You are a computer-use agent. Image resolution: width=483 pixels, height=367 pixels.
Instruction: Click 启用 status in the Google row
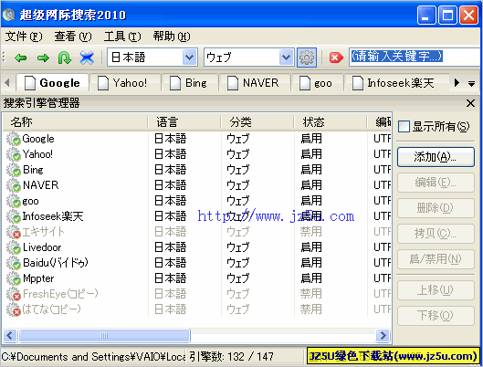(311, 139)
